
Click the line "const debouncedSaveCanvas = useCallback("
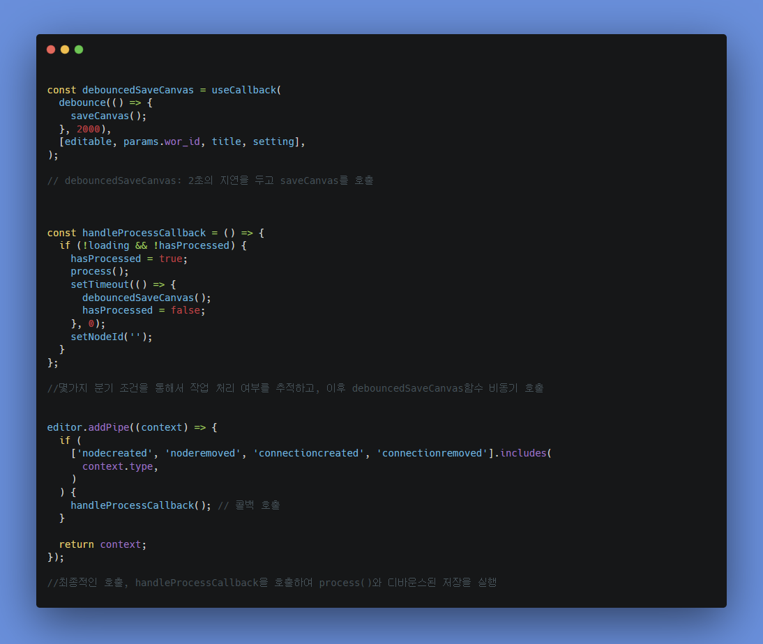[164, 90]
